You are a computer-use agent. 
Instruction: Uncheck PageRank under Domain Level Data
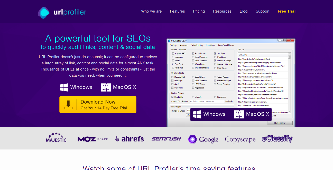point(173,64)
